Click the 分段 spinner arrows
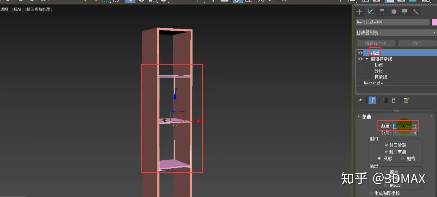The width and height of the screenshot is (437, 197). [415, 133]
